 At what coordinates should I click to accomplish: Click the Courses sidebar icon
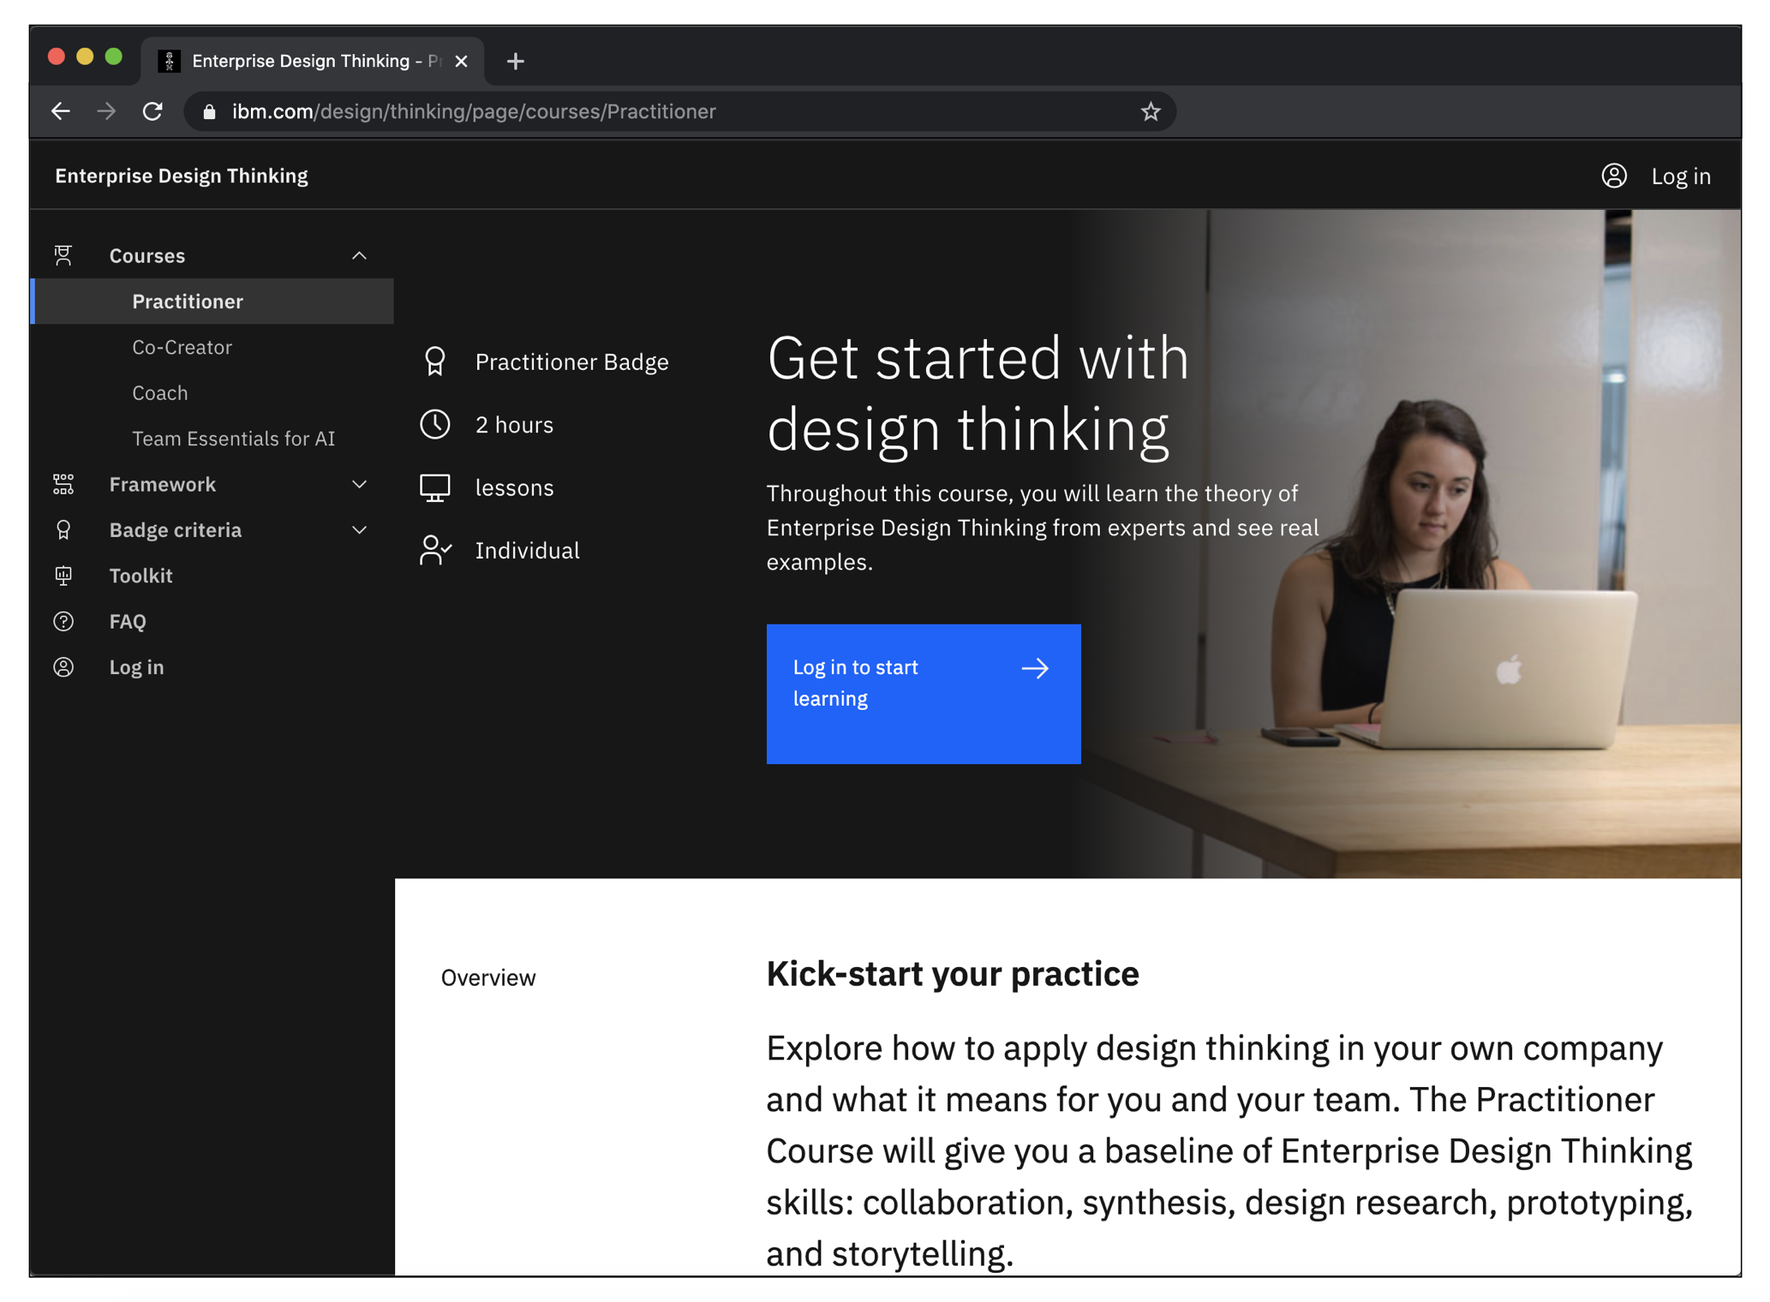tap(63, 254)
